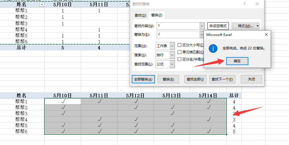Select the 5月12日 header in bottom table
This screenshot has width=289, height=145.
coord(135,95)
